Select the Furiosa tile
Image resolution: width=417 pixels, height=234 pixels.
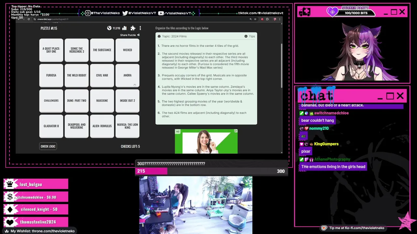tap(51, 75)
